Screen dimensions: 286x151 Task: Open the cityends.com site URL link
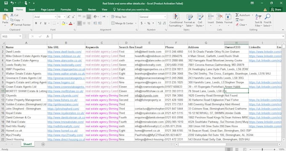pyautogui.click(x=63, y=96)
